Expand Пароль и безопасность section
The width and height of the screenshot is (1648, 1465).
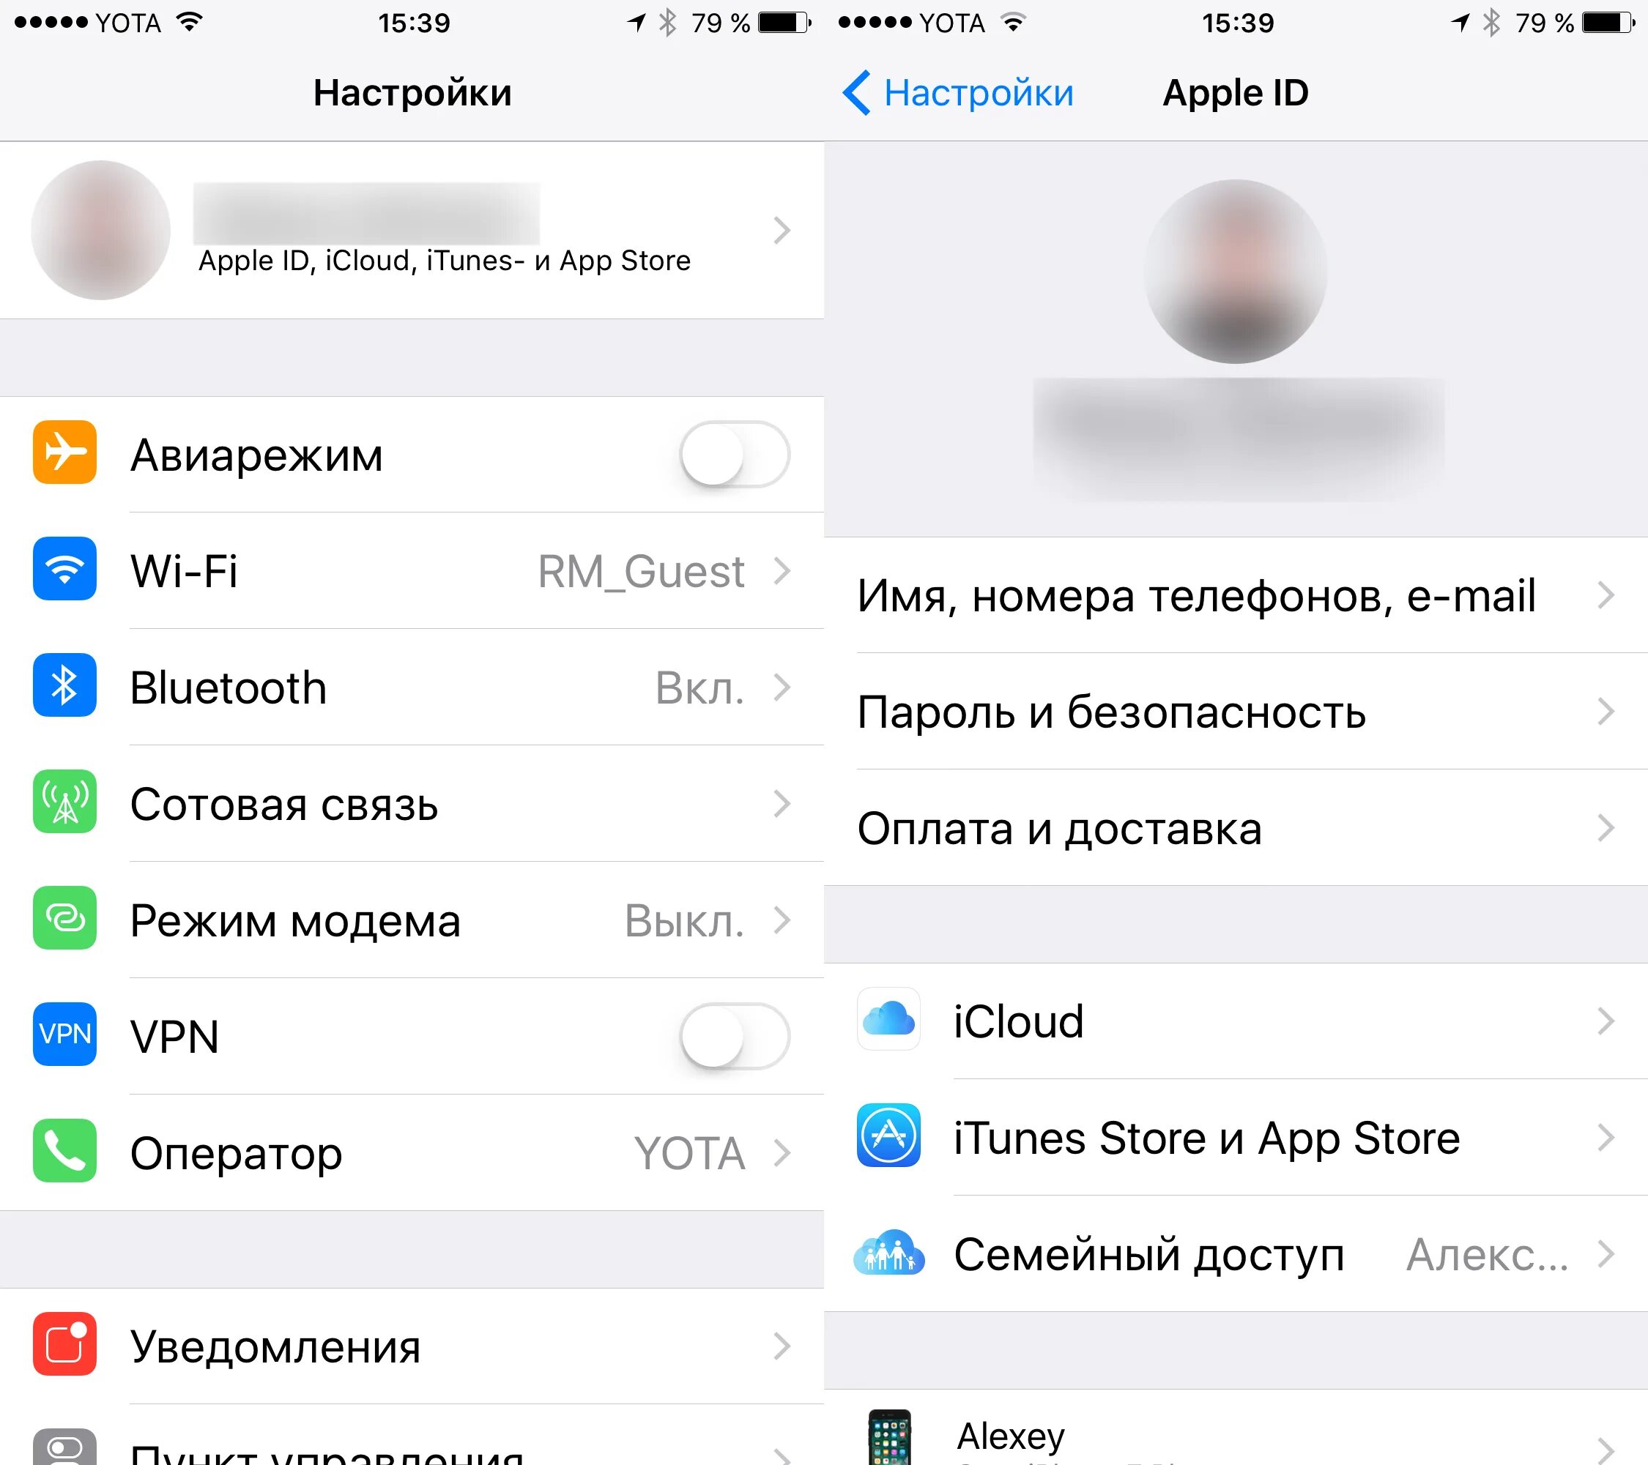click(x=1236, y=707)
